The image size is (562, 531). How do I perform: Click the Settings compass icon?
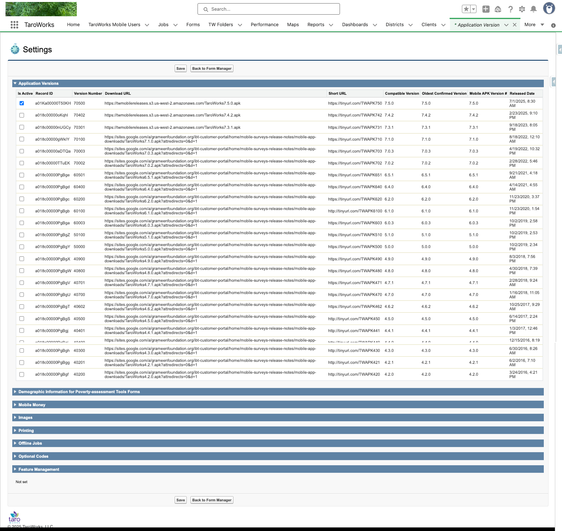point(15,49)
